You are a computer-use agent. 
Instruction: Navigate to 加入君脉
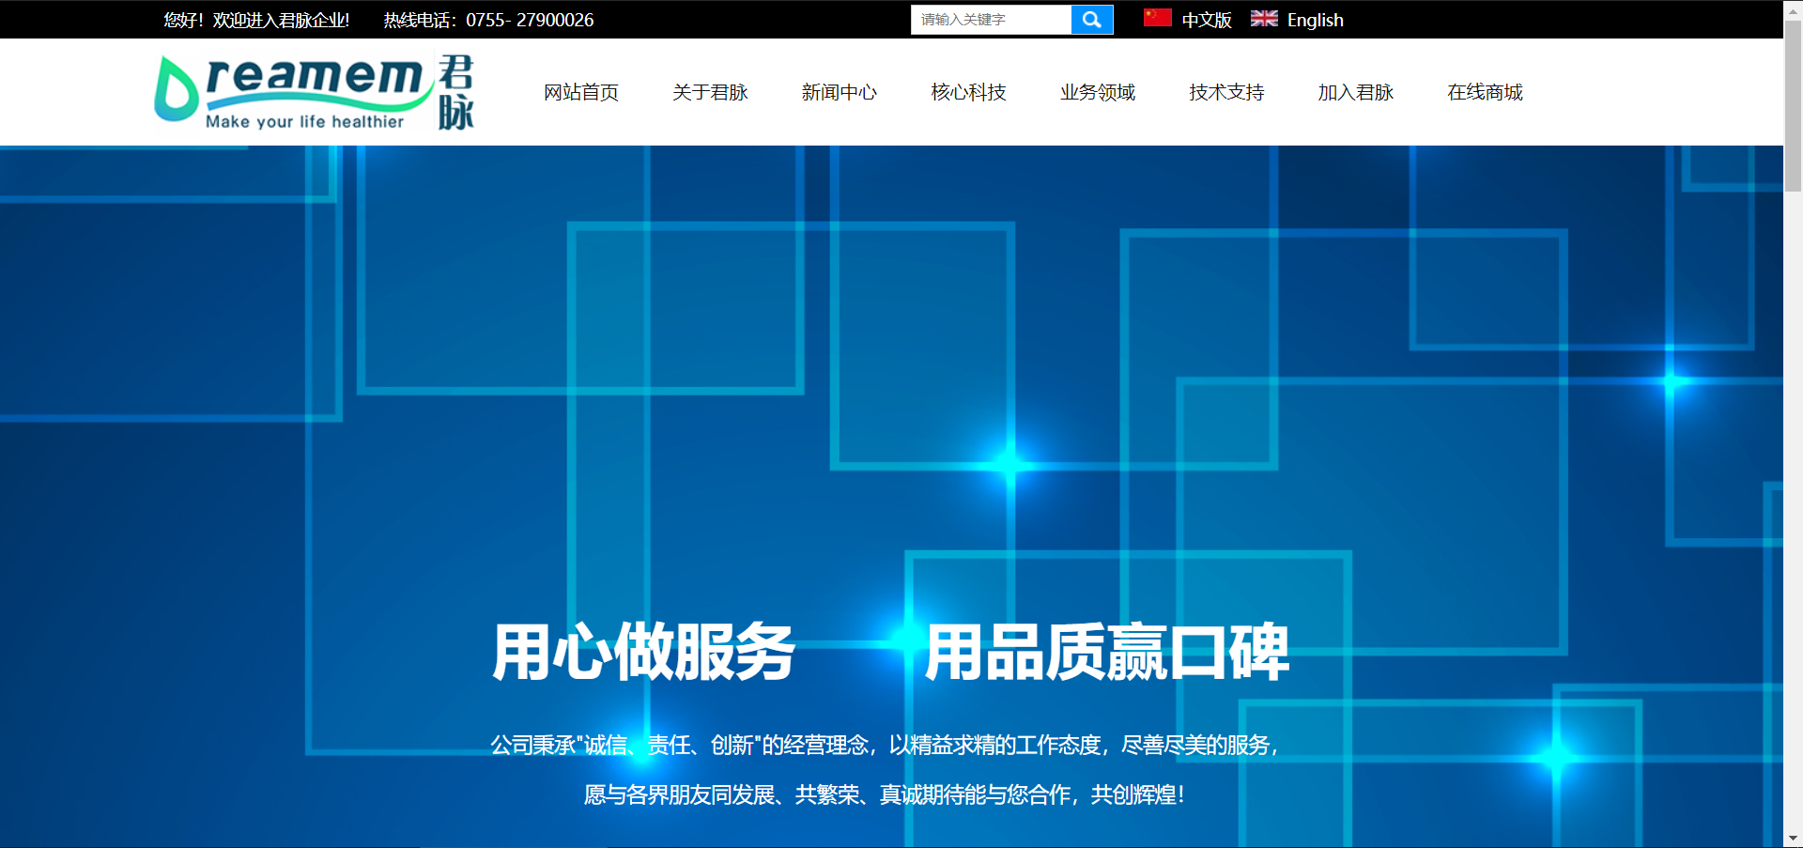[1355, 92]
